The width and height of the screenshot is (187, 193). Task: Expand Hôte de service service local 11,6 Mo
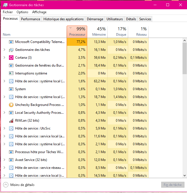[4, 136]
